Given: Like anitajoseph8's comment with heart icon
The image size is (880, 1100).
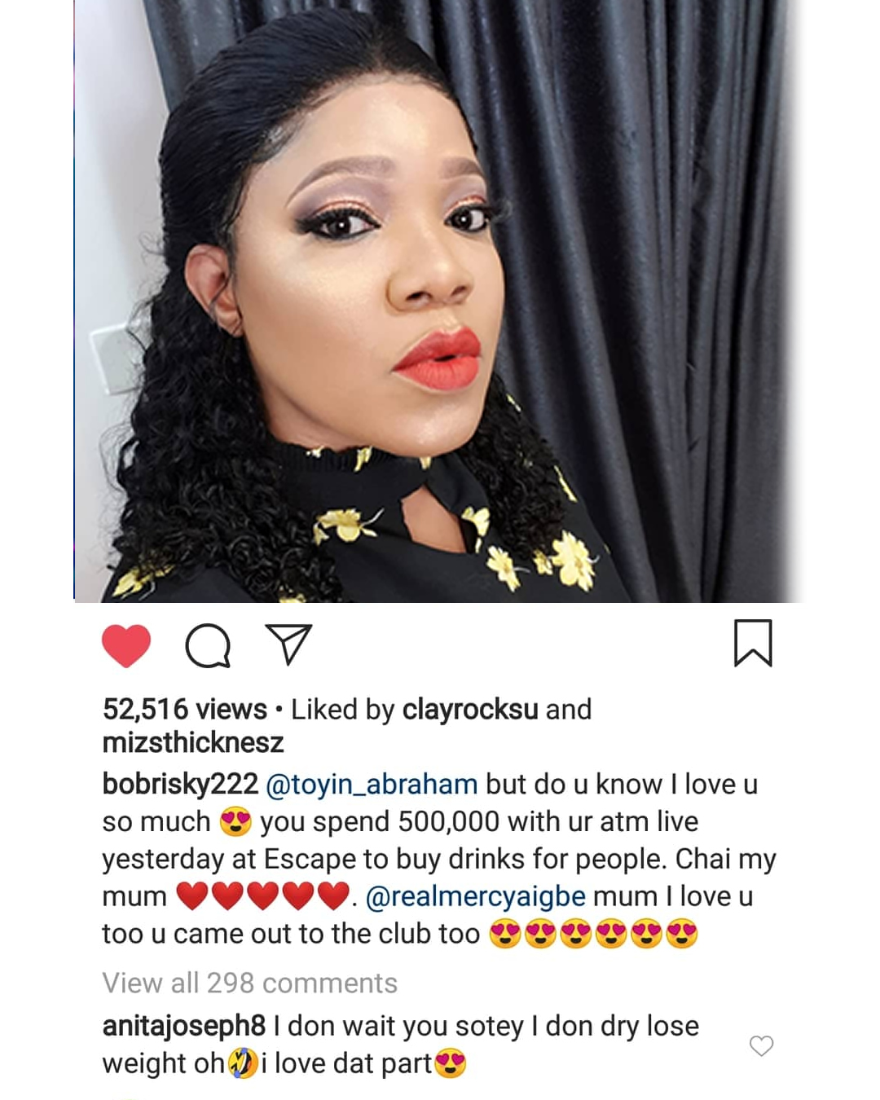Looking at the screenshot, I should coord(761,1045).
